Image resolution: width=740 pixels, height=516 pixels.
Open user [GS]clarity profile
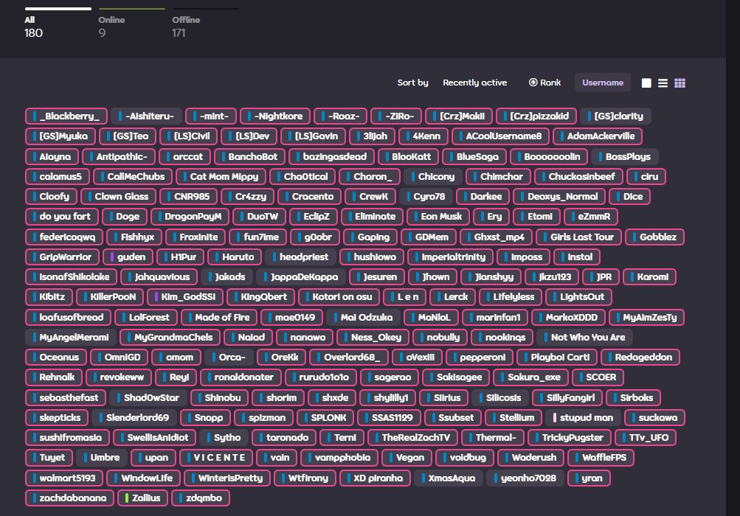pos(615,116)
